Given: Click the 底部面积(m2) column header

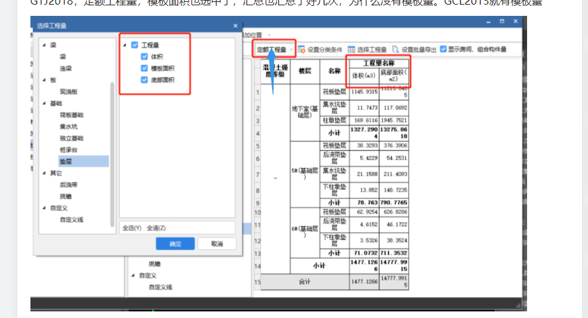Looking at the screenshot, I should click(x=393, y=75).
